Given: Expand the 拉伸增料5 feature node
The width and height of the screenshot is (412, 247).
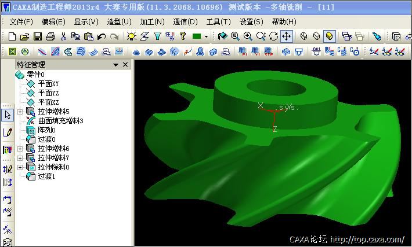Looking at the screenshot, I should (x=20, y=112).
